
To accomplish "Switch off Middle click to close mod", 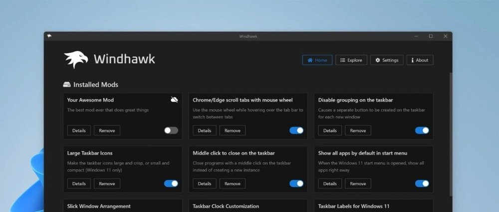I will [296, 184].
